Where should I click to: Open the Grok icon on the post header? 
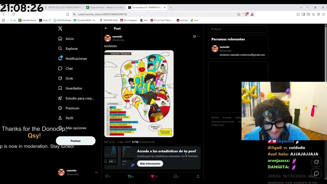[x=194, y=37]
